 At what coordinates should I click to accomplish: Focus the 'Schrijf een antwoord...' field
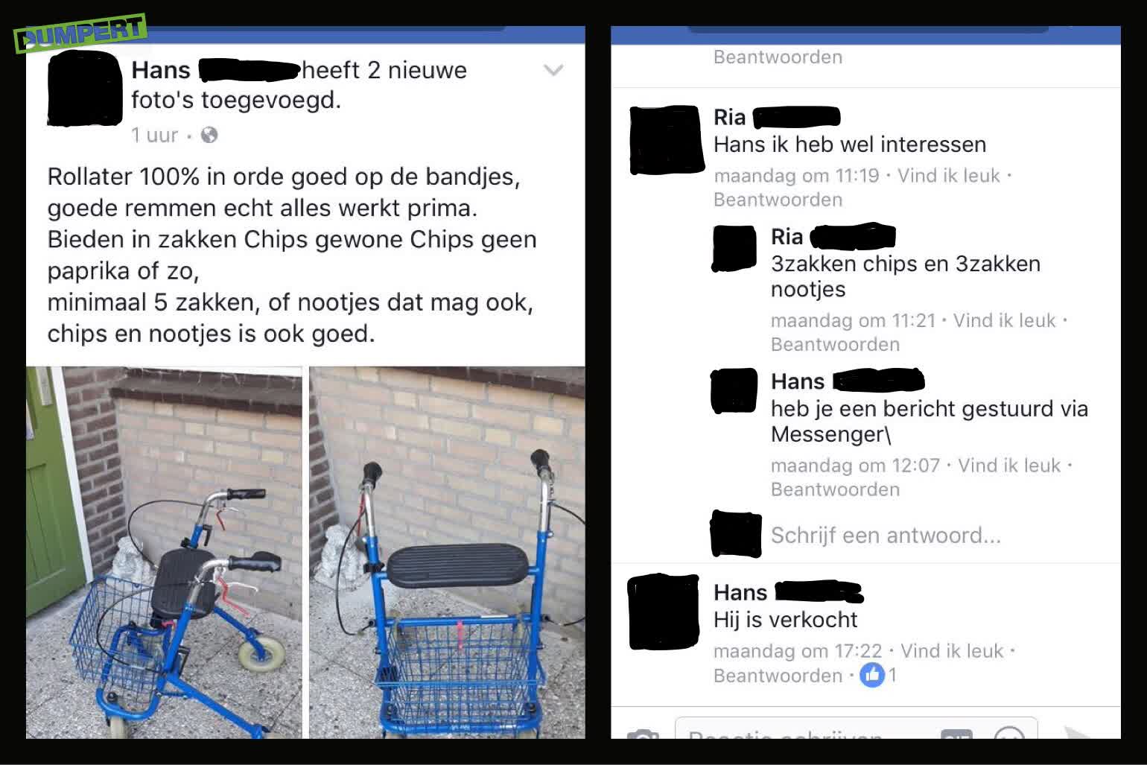click(x=886, y=536)
